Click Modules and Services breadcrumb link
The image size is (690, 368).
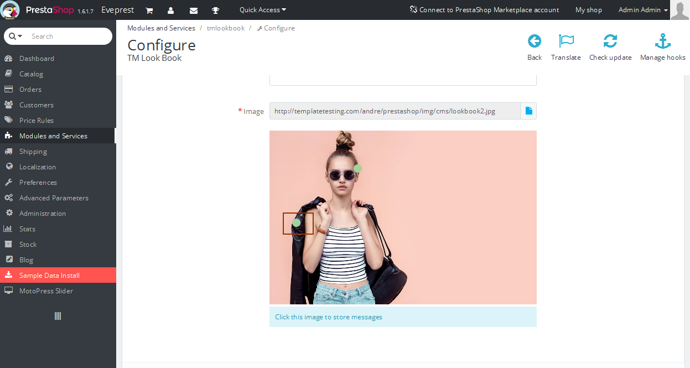pos(161,28)
